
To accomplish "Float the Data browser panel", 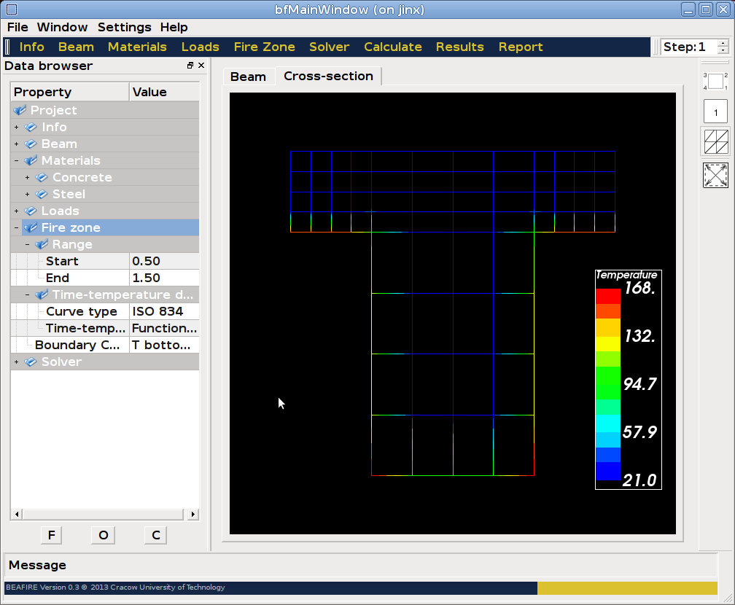I will [190, 66].
